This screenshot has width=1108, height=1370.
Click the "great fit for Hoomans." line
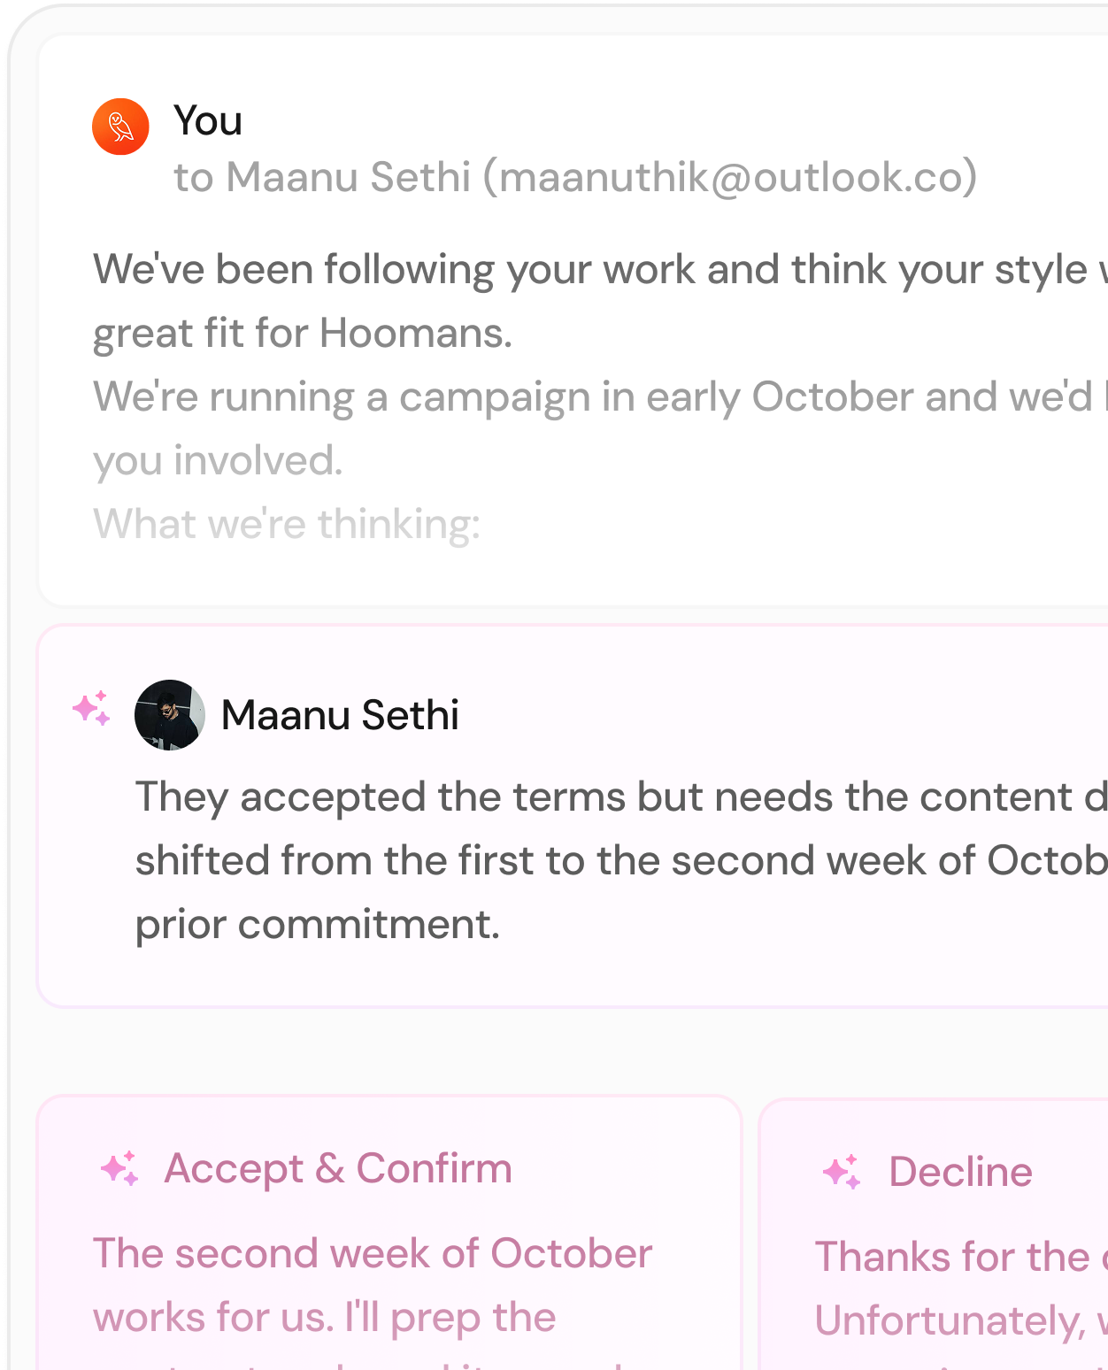pyautogui.click(x=303, y=334)
